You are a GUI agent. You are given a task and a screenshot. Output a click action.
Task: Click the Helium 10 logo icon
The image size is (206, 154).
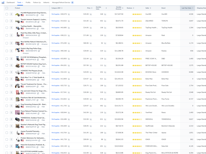point(3,3)
